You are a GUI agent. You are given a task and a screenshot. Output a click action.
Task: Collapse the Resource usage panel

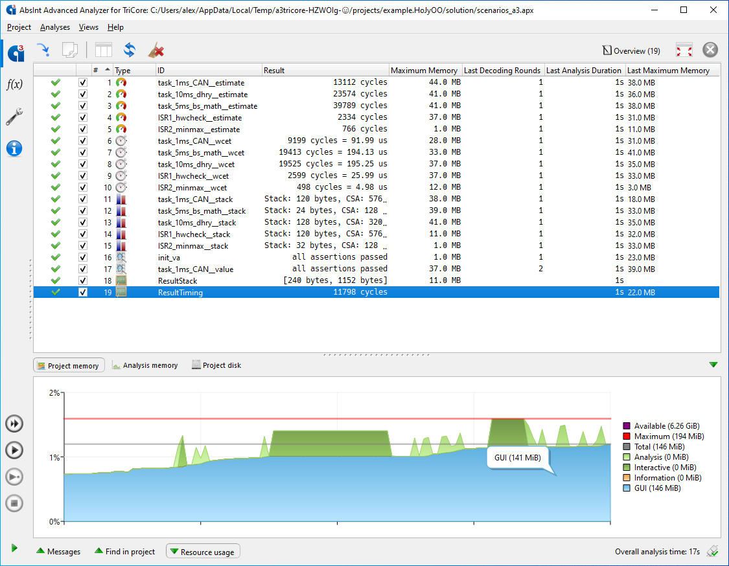[x=203, y=552]
